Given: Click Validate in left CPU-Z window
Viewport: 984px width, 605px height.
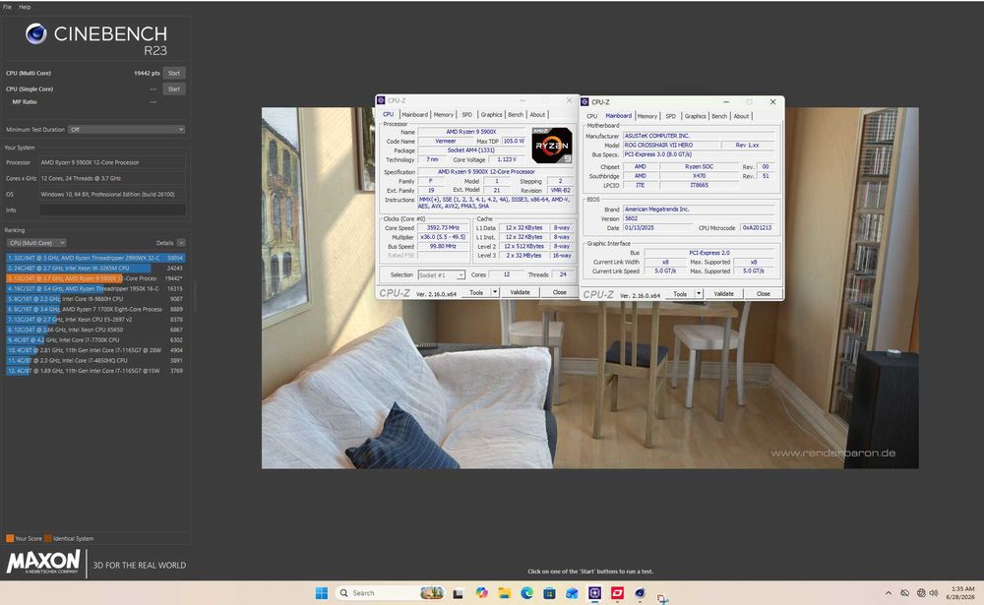Looking at the screenshot, I should (521, 292).
